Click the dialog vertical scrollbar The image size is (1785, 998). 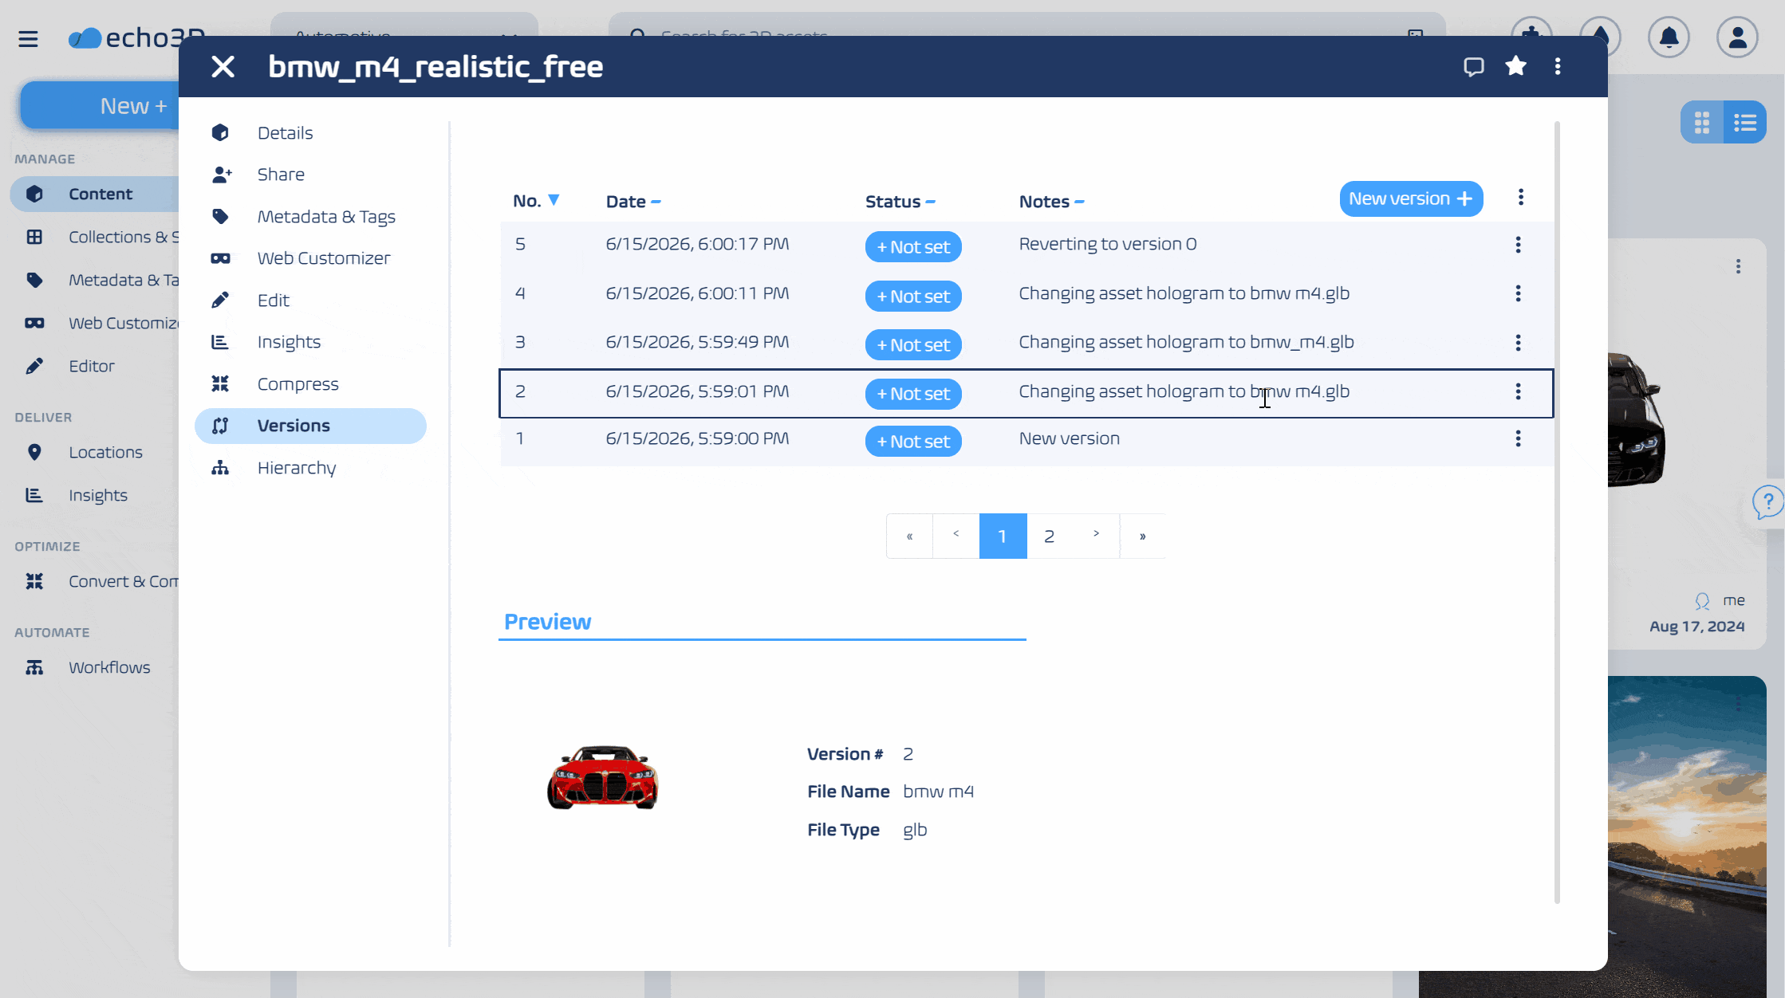click(1557, 513)
